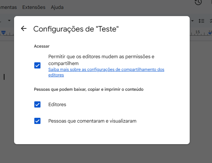Disable 'Pessoas que comentaram e visualizaram' checkbox
Viewport: 212px width, 163px height.
[37, 121]
